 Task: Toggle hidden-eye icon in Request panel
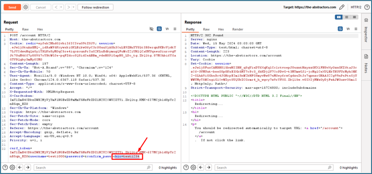151,29
